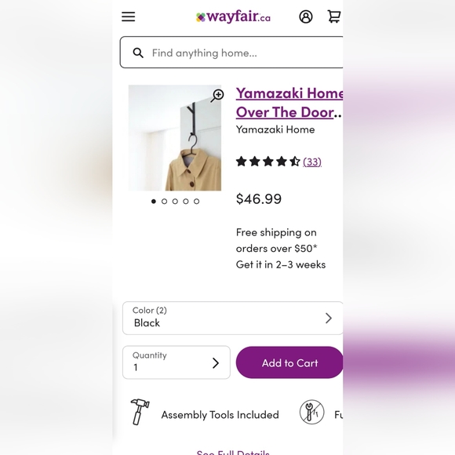Click the crossed-out tools assembly icon
The image size is (455, 455).
tap(311, 412)
